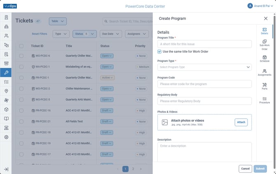The image size is (276, 174).
Task: Switch to the Schedule tab
Action: point(264,59)
